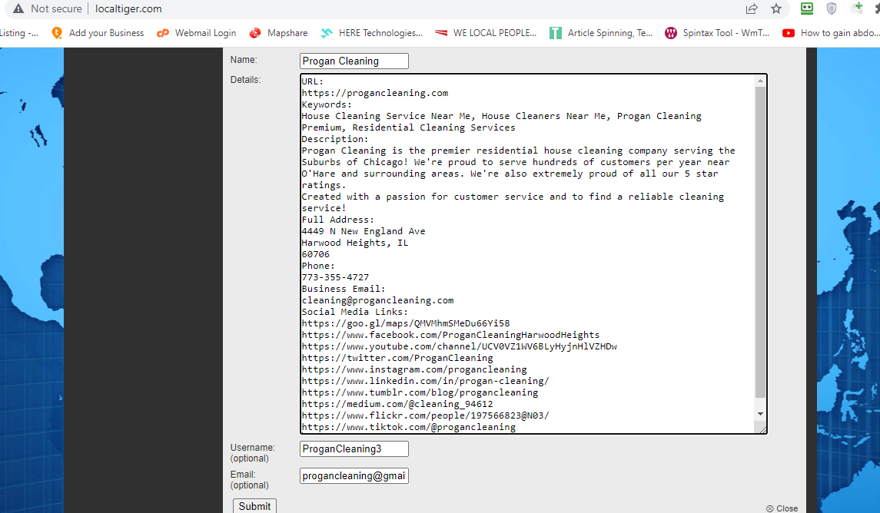Click the goo.gl/maps link text
Image resolution: width=880 pixels, height=513 pixels.
pos(406,323)
